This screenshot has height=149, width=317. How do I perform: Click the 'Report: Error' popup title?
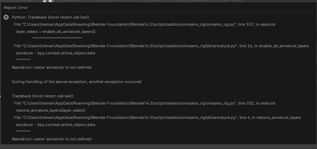16,8
